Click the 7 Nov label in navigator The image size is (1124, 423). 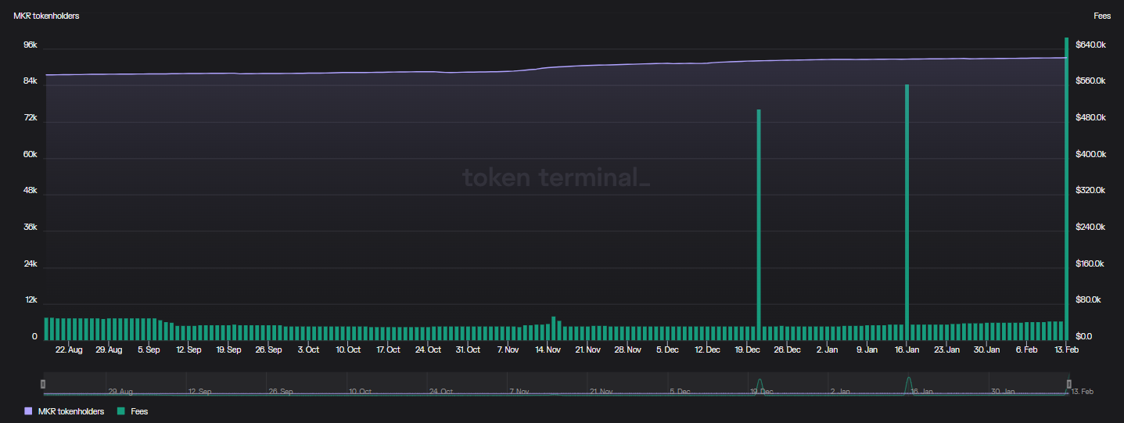pos(519,390)
